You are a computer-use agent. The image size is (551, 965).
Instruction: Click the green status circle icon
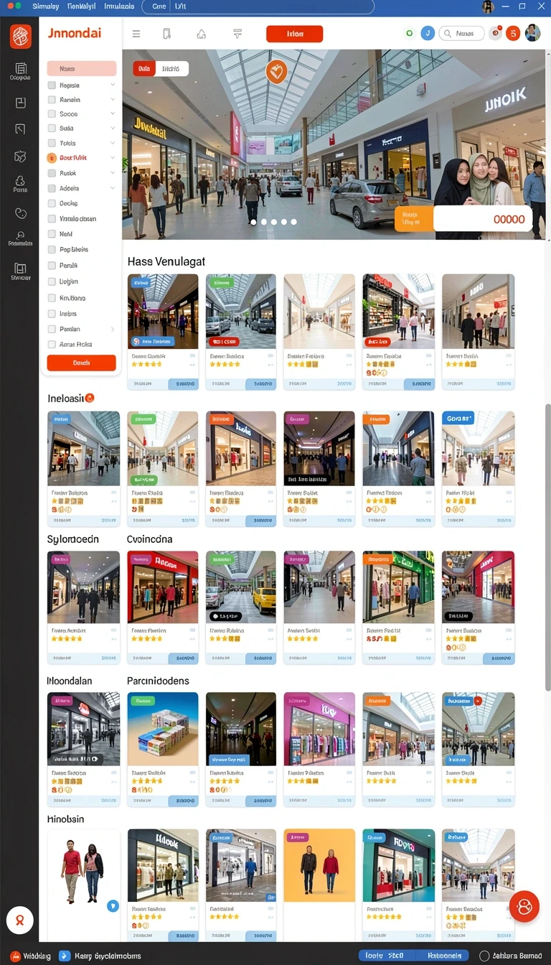(x=409, y=33)
